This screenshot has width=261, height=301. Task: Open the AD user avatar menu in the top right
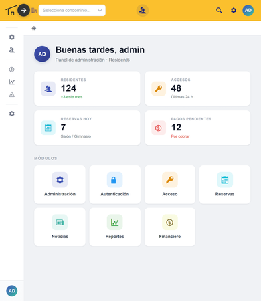coord(248,11)
